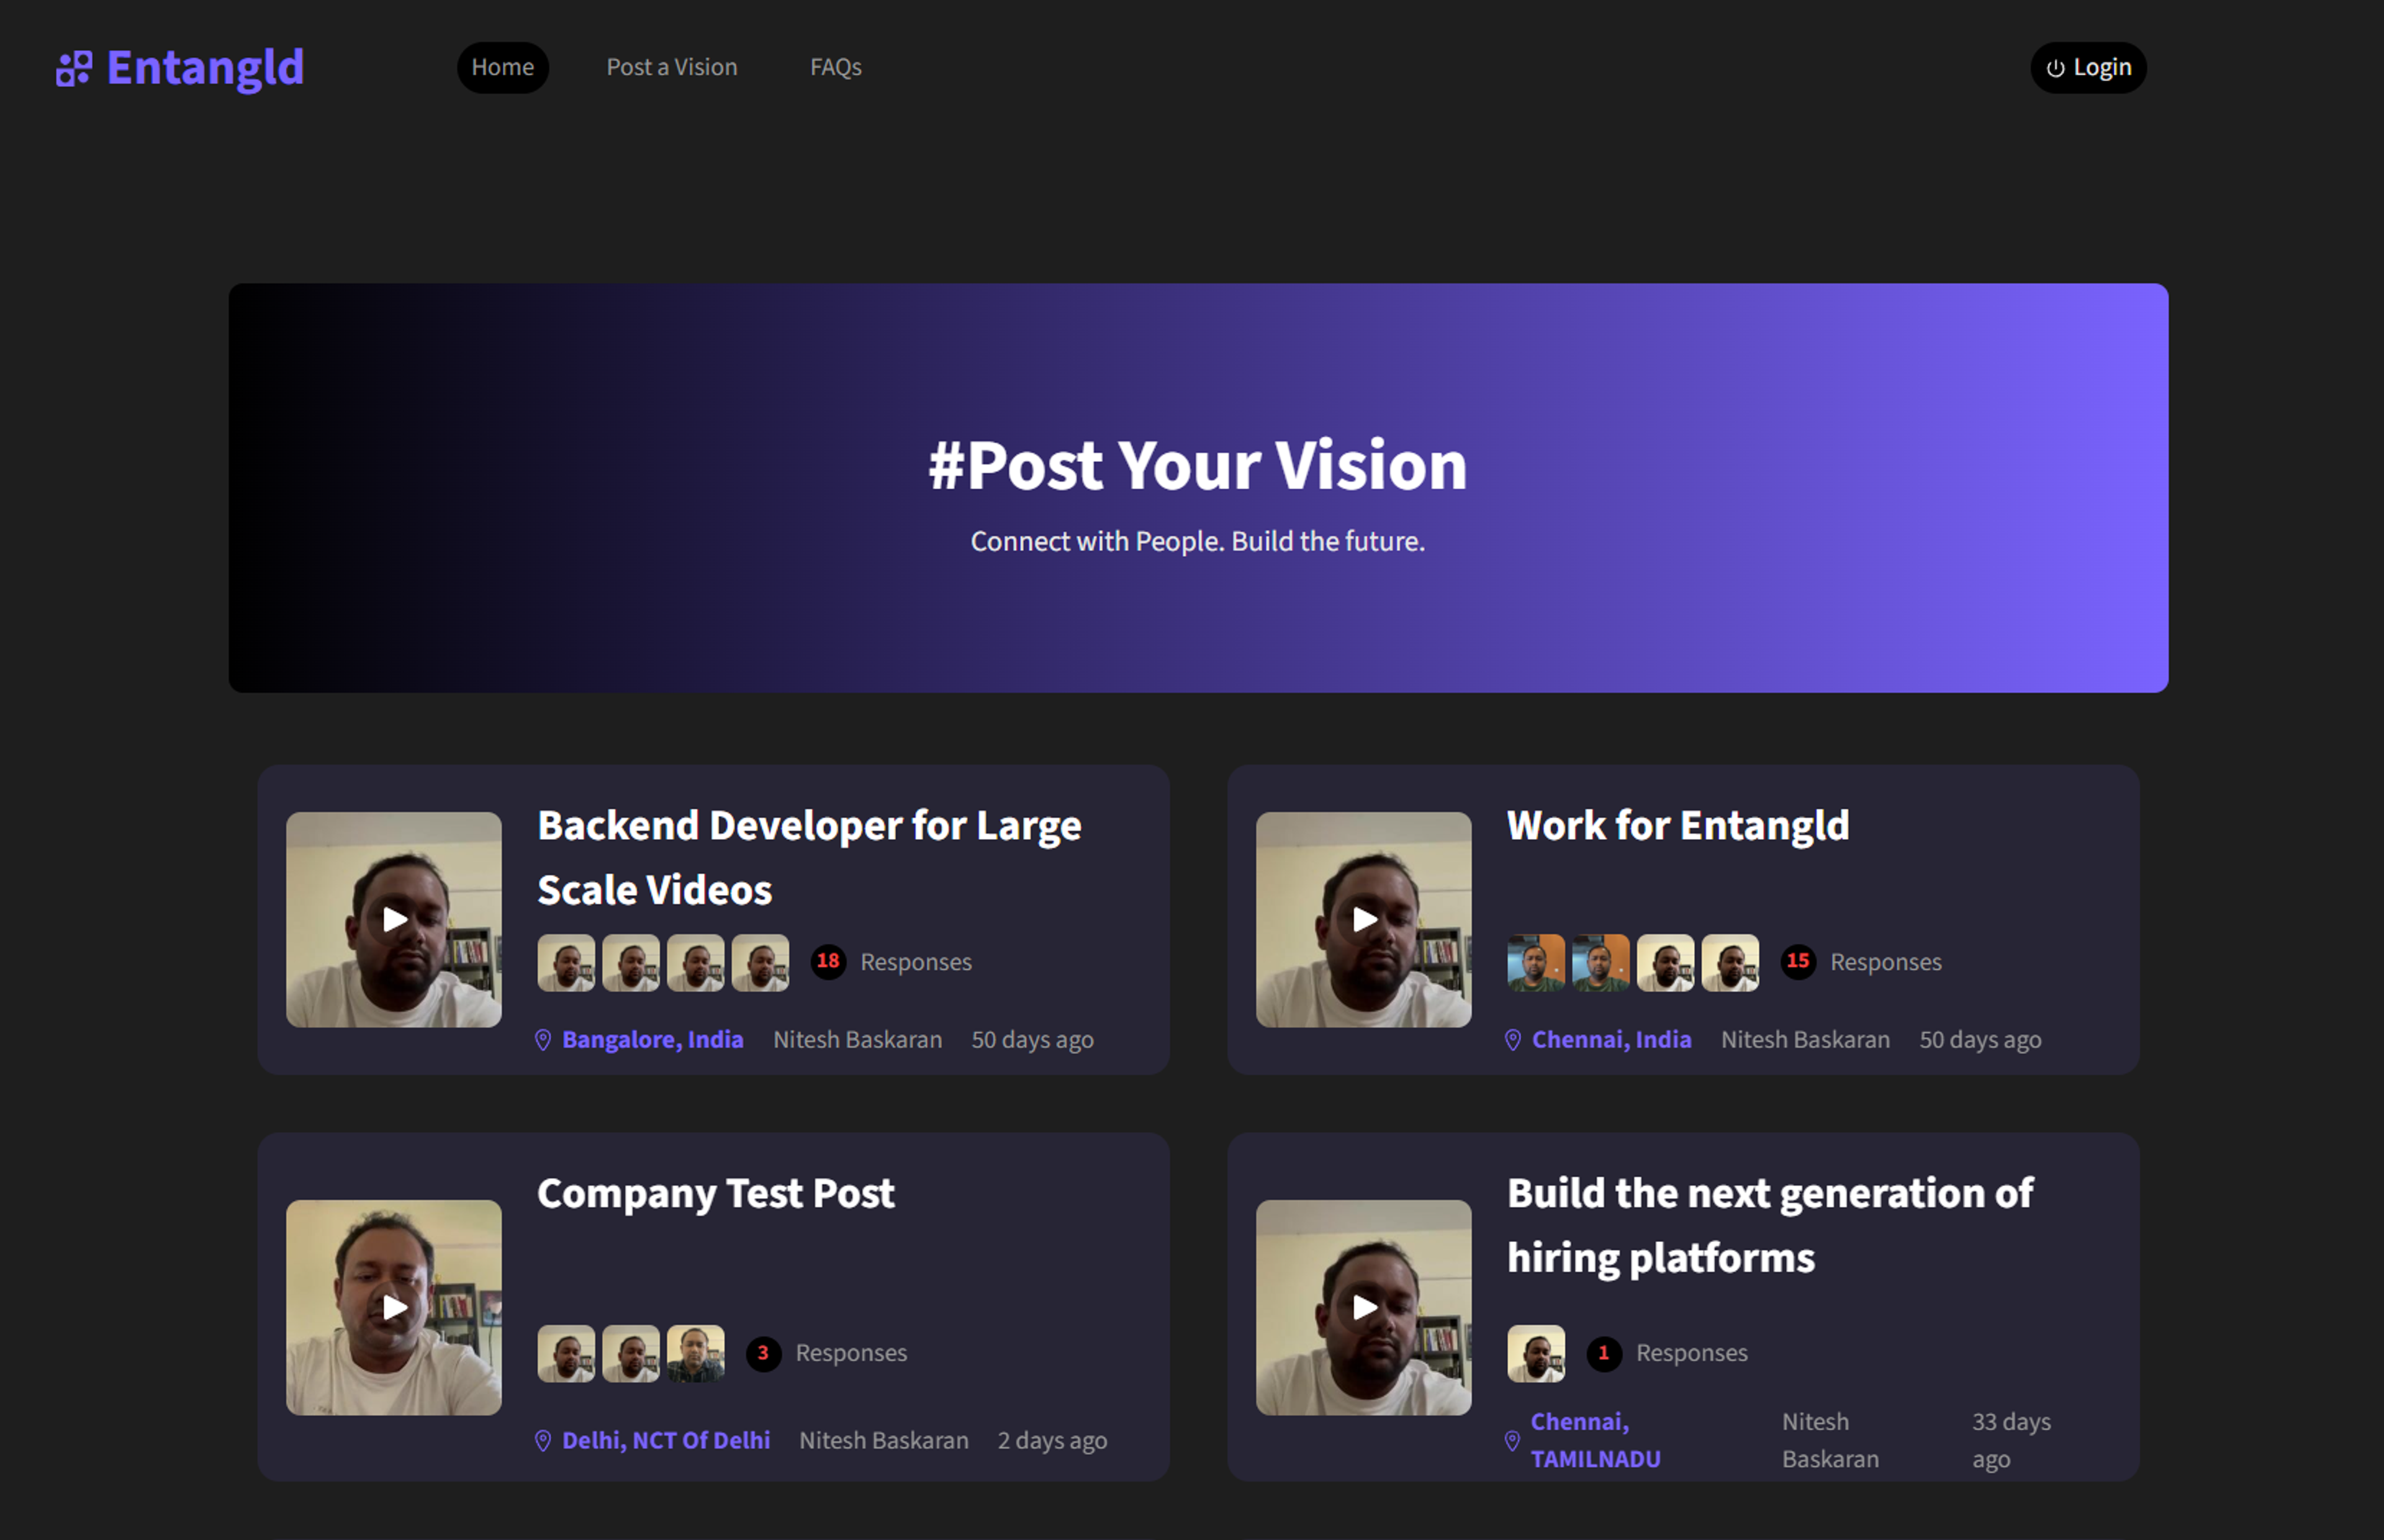Click the Entangld logo icon
Image resolution: width=2384 pixels, height=1540 pixels.
pyautogui.click(x=74, y=68)
